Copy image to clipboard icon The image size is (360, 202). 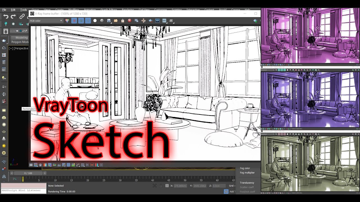coord(123,21)
